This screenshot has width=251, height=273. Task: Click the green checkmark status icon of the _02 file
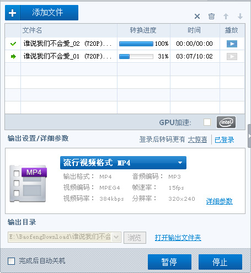[13, 44]
